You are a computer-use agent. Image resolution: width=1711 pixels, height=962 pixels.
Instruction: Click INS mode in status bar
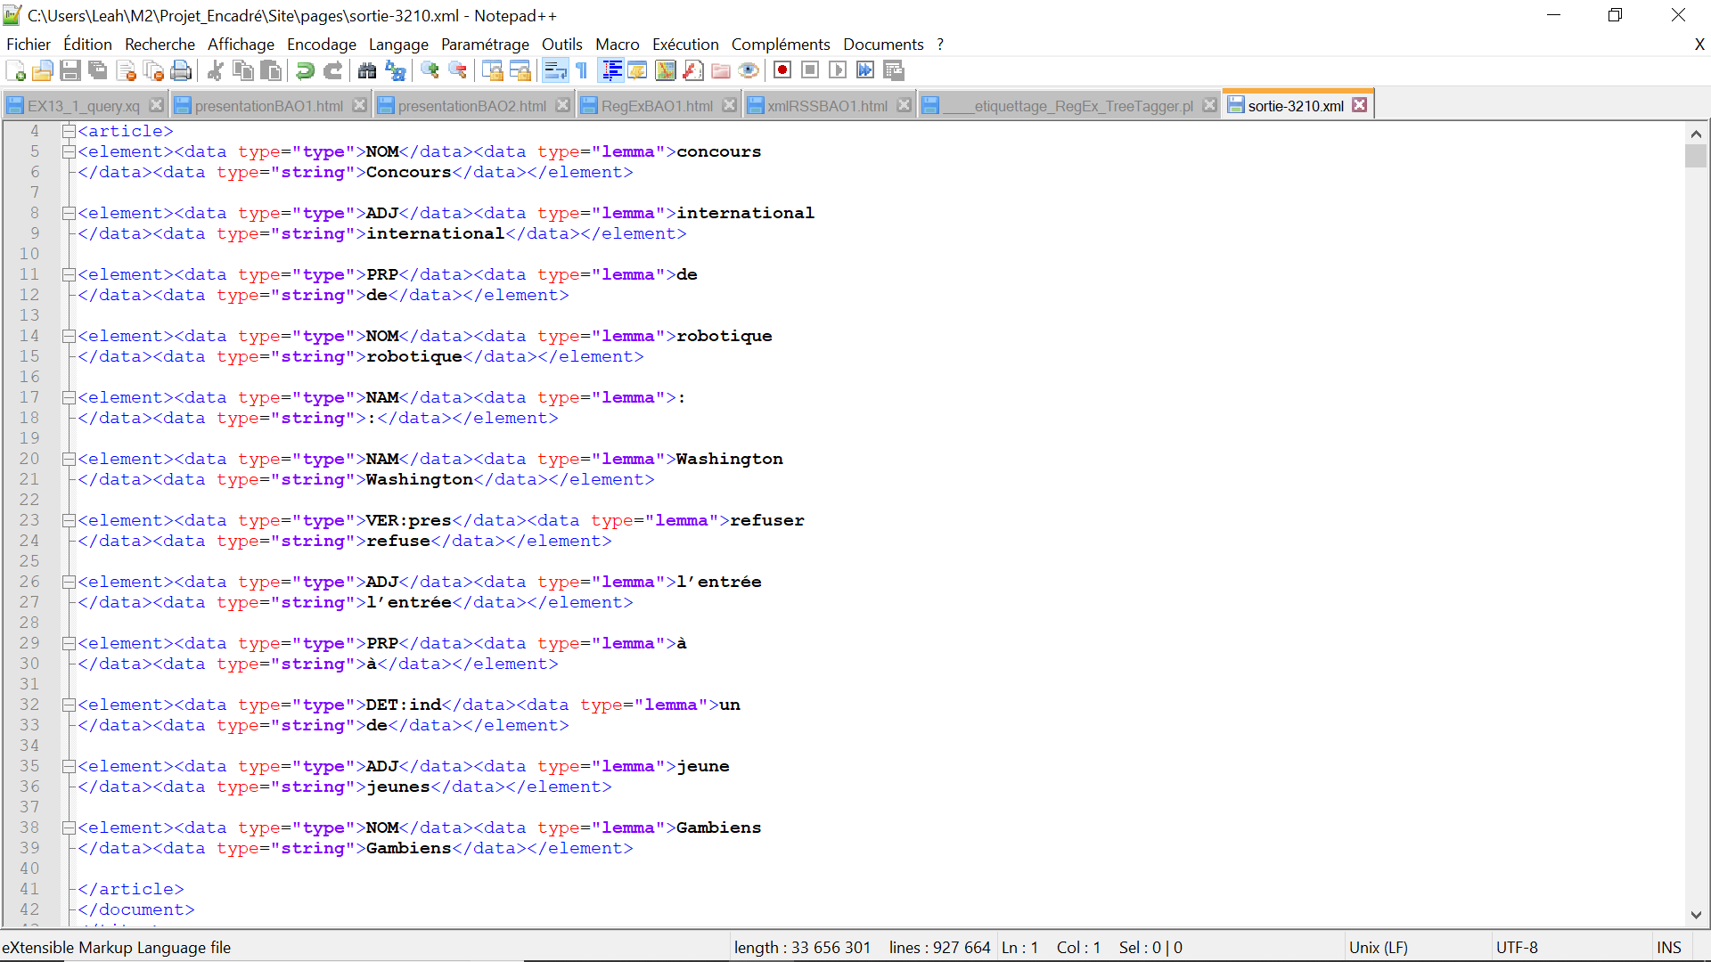(x=1668, y=948)
